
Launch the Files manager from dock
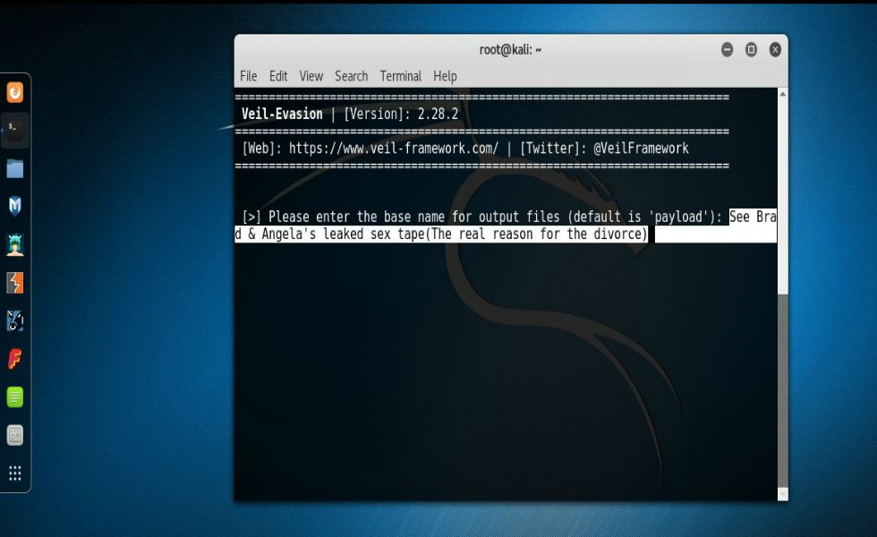15,168
